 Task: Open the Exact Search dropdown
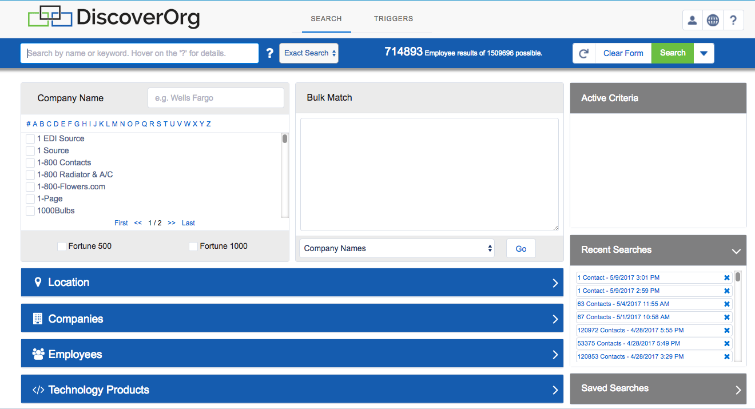coord(309,53)
